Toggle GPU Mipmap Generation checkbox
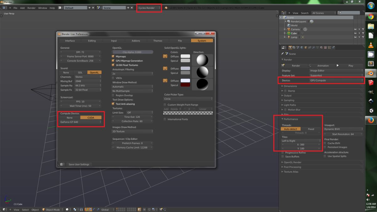 click(113, 61)
